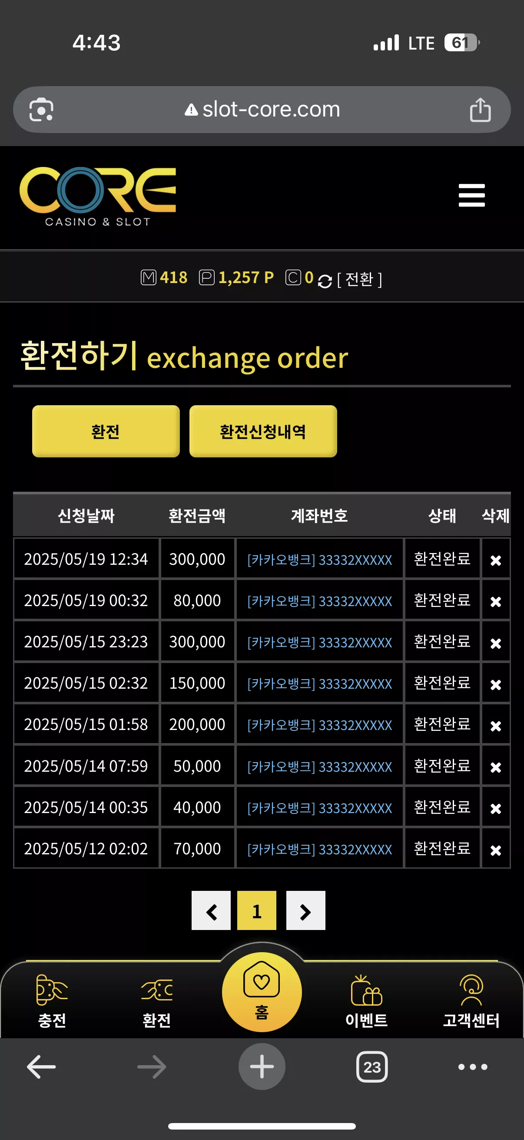Screen dimensions: 524x1140
Task: Open the hamburger menu icon
Action: (471, 195)
